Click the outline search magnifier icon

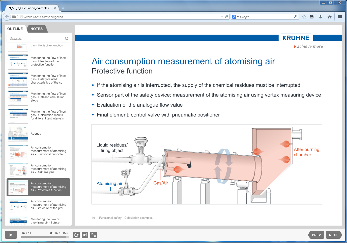[67, 39]
